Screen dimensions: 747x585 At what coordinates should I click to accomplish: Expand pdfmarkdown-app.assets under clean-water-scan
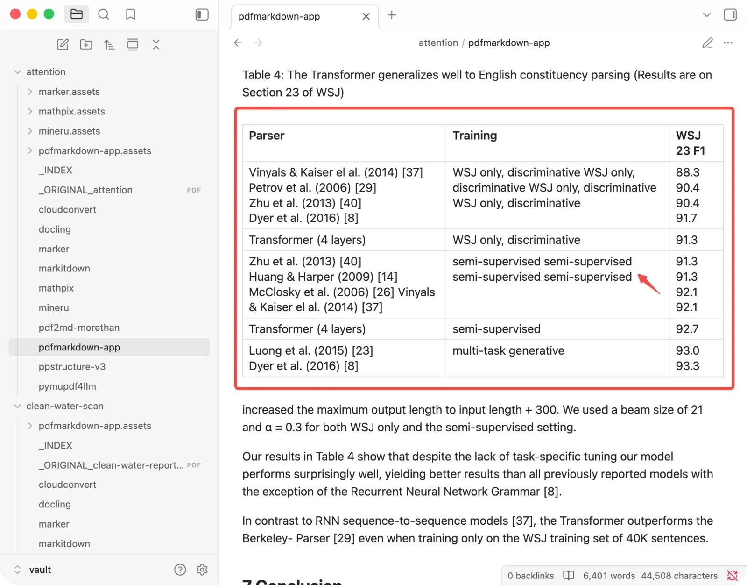[x=30, y=426]
